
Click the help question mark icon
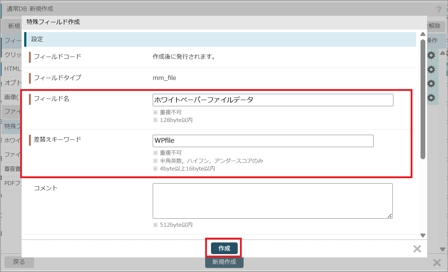439,10
